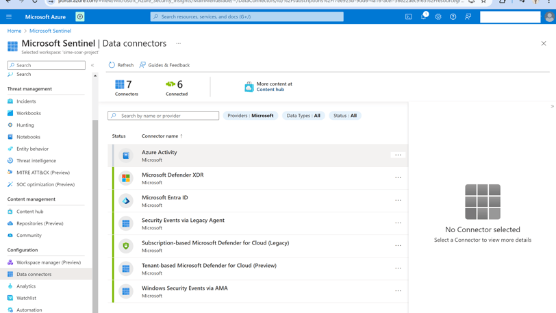Click the Security Events via Legacy Agent icon
Image resolution: width=556 pixels, height=313 pixels.
click(126, 223)
